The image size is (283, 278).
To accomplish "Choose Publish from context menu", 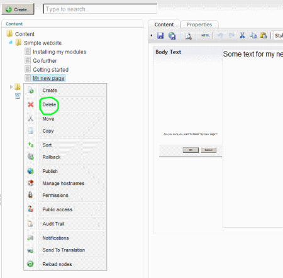I will [50, 171].
